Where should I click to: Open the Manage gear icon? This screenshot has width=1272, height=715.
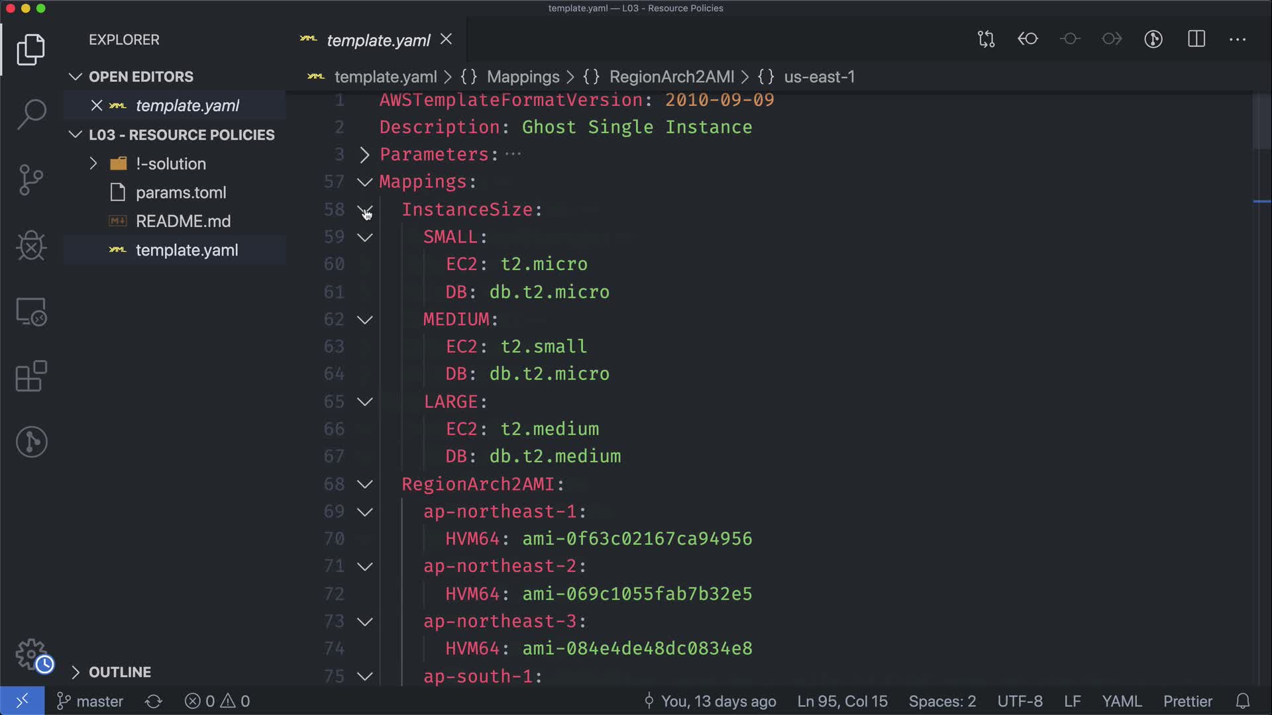coord(31,654)
